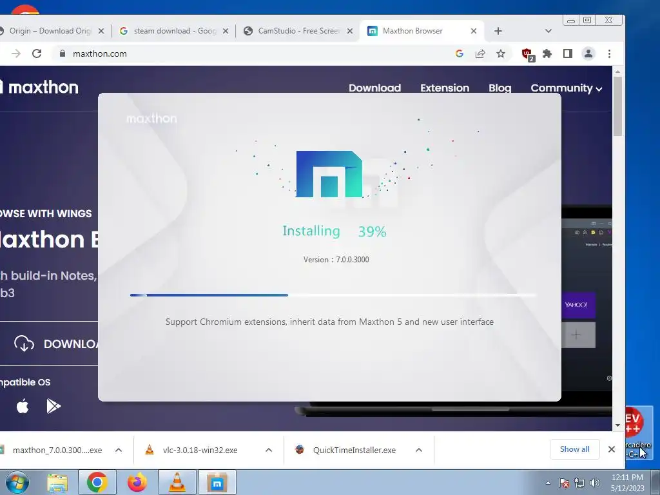The height and width of the screenshot is (495, 660).
Task: Toggle the Chrome side panel
Action: (x=567, y=53)
